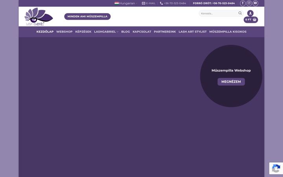Click the magnifier search icon
Screen dimensions: 283x177
coord(240,13)
